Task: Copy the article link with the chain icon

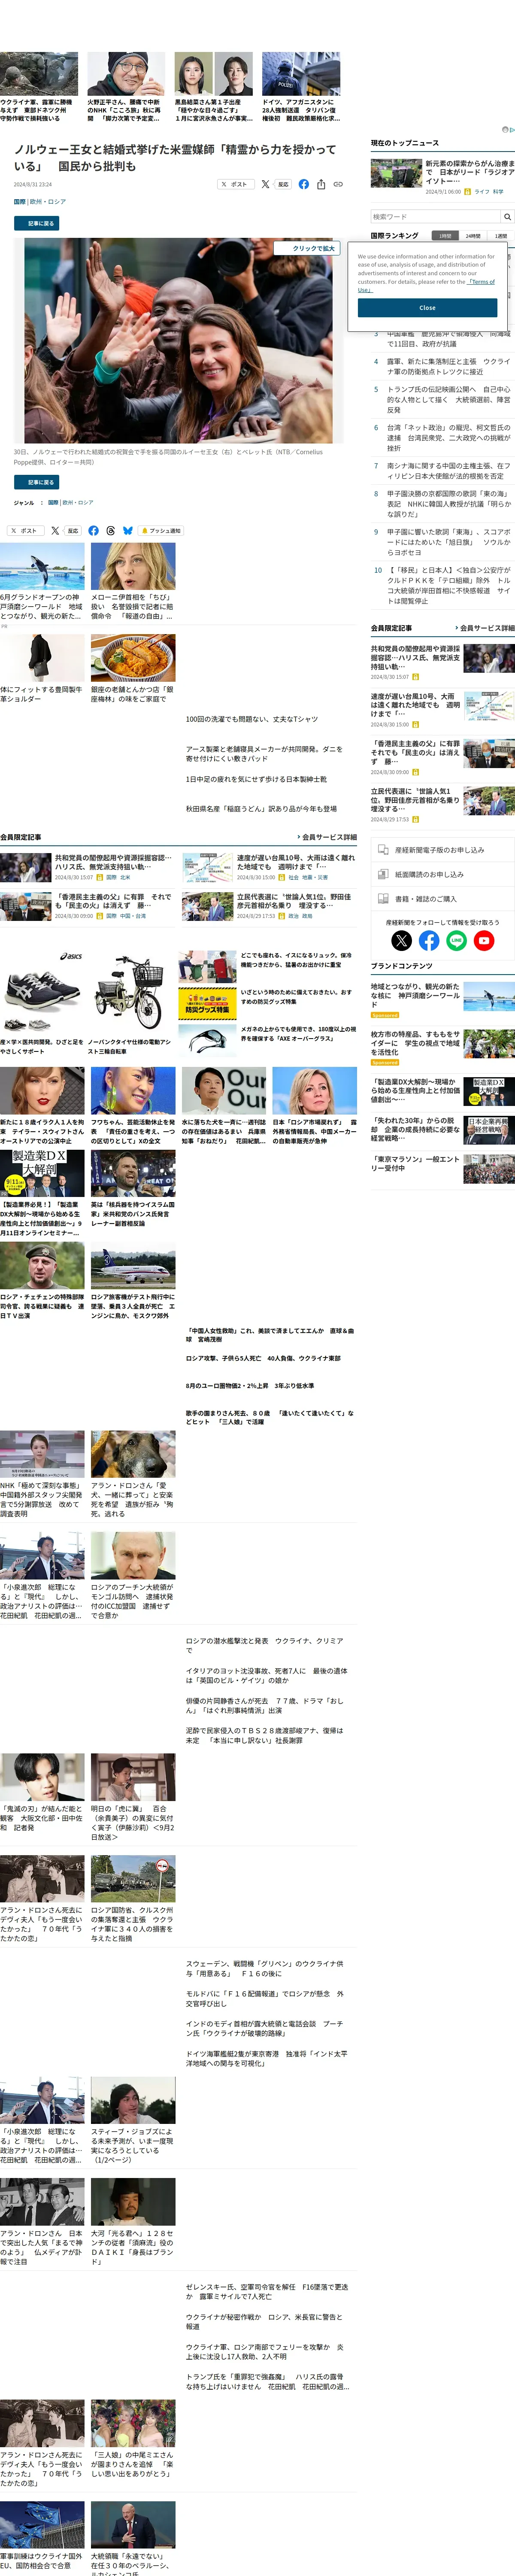Action: [338, 184]
